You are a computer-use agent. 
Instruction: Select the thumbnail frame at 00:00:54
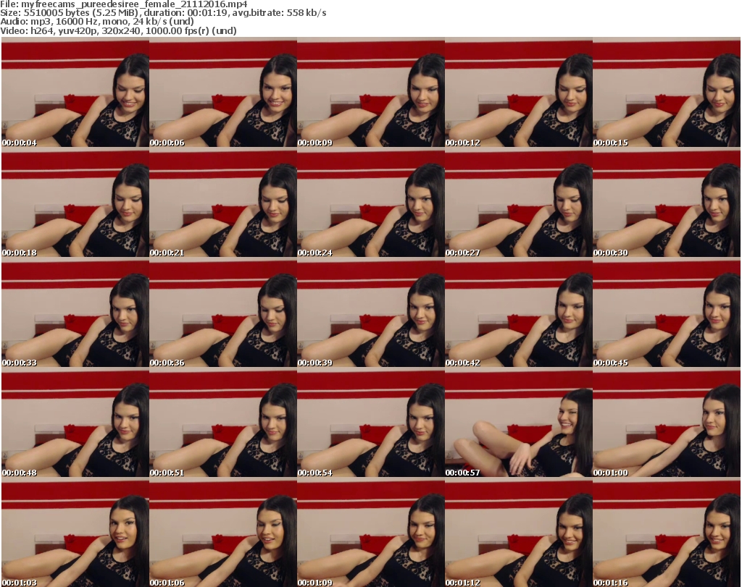coord(370,423)
